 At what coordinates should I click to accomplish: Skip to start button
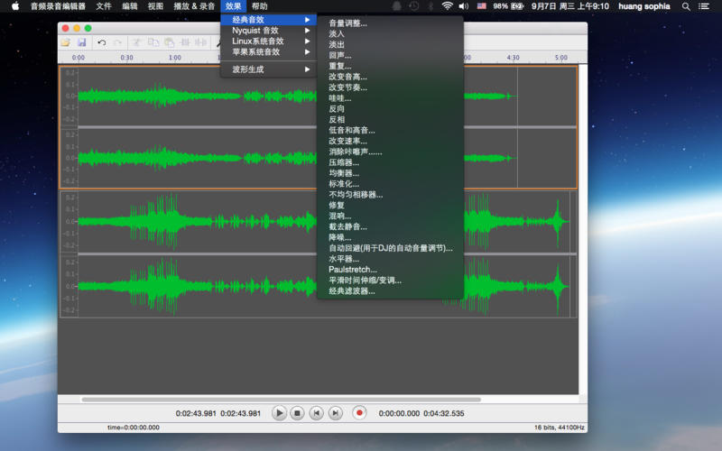(x=317, y=413)
